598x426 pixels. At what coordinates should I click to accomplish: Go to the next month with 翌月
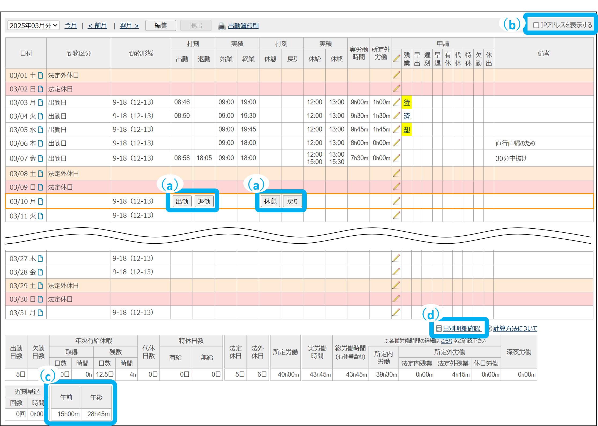click(129, 26)
